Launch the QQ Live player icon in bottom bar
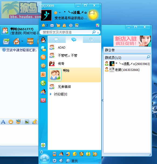This screenshot has height=164, width=157. [x=95, y=154]
